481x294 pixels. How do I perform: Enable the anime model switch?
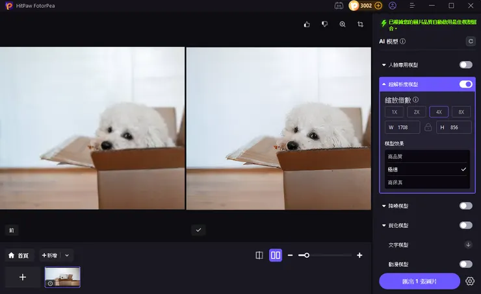[x=465, y=264]
